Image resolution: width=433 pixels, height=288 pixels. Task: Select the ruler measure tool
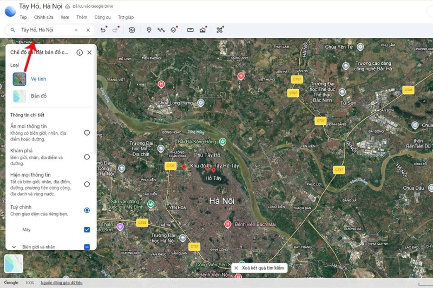point(191,30)
